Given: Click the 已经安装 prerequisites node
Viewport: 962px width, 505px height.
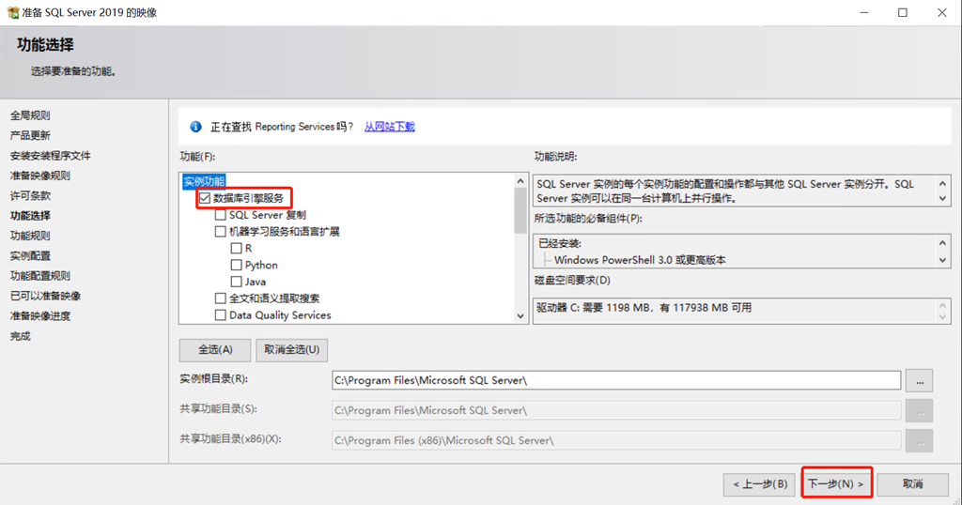Looking at the screenshot, I should [x=560, y=243].
